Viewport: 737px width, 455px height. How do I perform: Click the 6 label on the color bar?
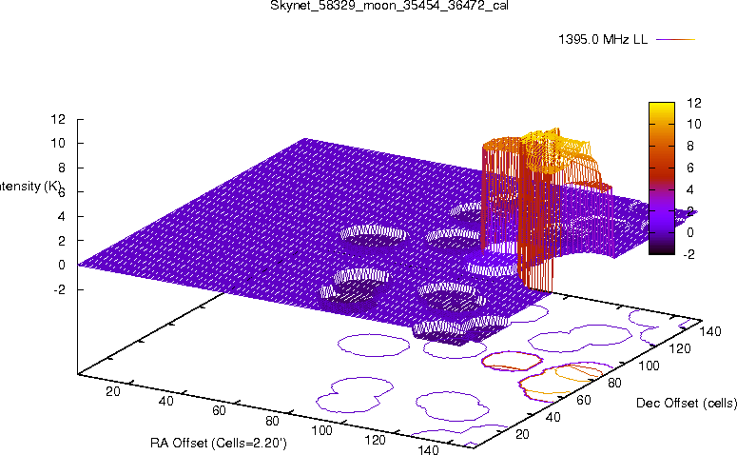point(690,168)
